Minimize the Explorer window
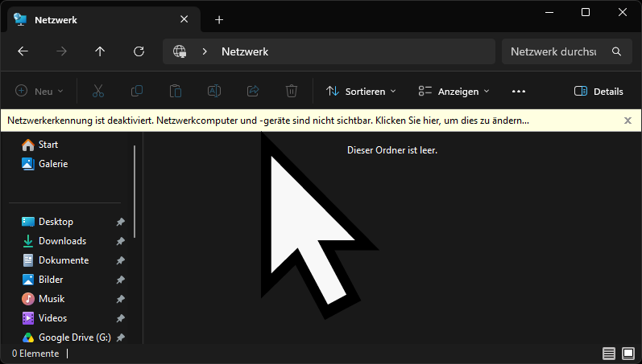This screenshot has width=642, height=364. pos(549,12)
